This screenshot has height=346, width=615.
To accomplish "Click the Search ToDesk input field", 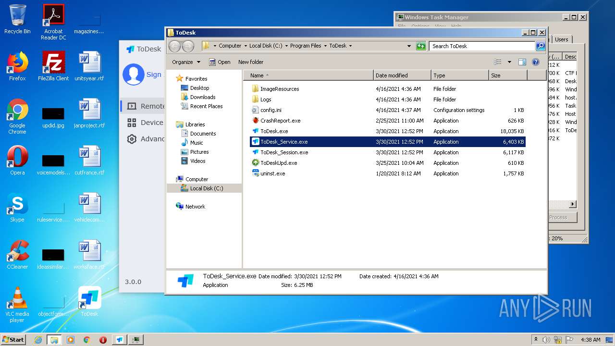I will pyautogui.click(x=482, y=46).
